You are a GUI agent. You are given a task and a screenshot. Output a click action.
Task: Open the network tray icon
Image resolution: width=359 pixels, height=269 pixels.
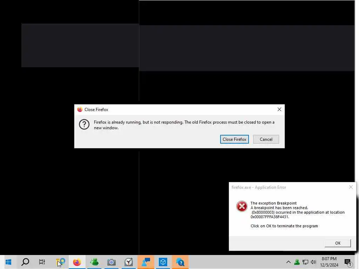tap(305, 262)
